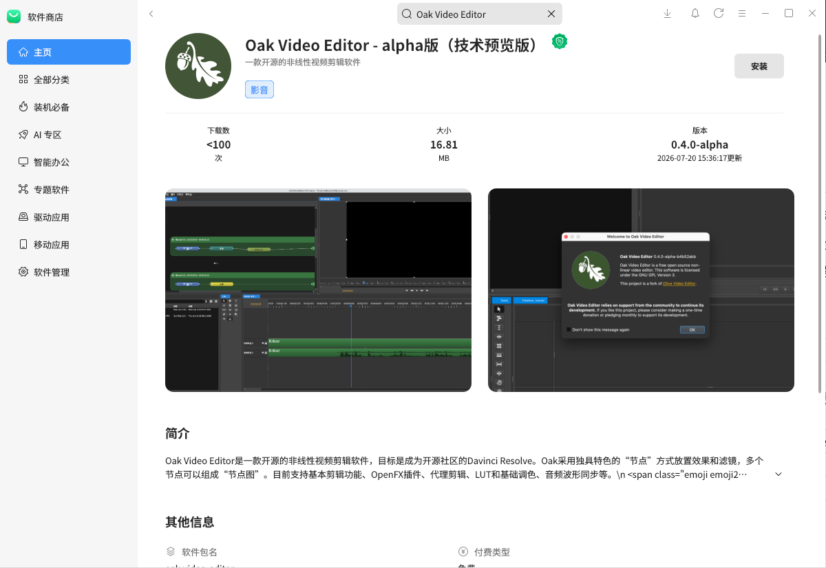Open the downloads manager icon

[667, 14]
